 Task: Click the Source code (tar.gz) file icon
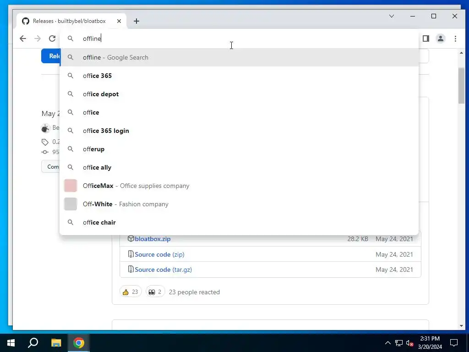point(131,269)
